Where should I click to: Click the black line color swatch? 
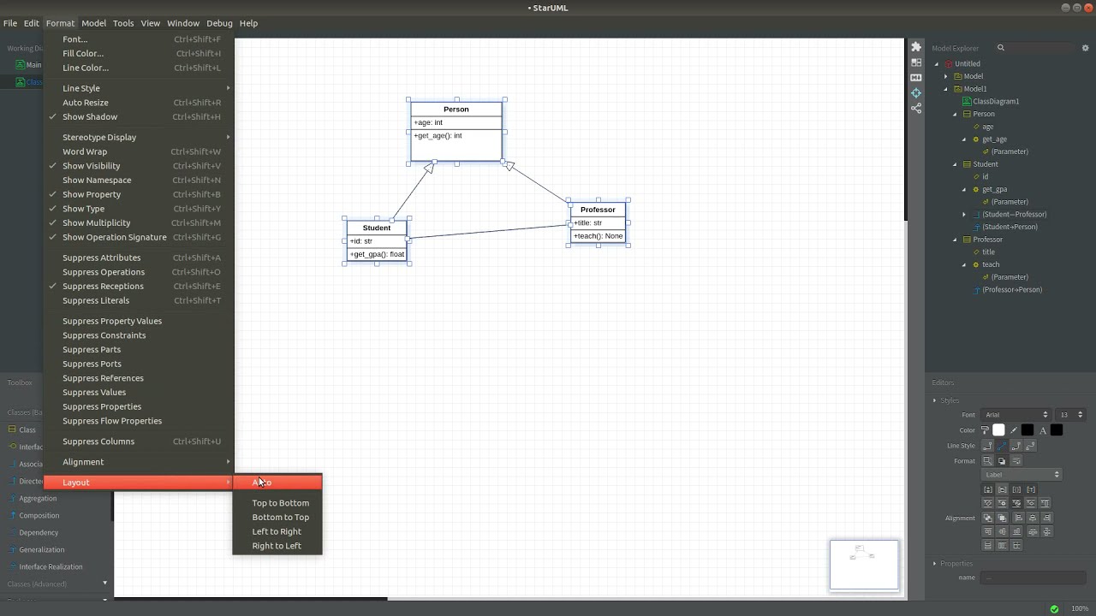pos(1027,430)
